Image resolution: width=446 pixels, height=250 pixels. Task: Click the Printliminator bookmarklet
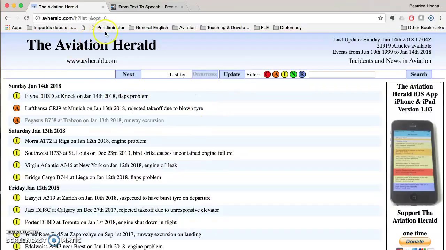tap(108, 28)
